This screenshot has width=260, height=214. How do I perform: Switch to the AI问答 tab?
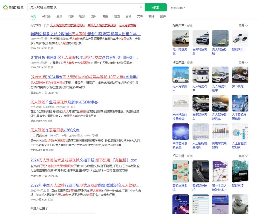tap(46, 16)
